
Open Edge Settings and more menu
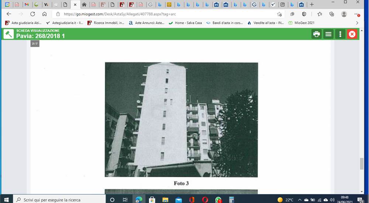tap(357, 14)
